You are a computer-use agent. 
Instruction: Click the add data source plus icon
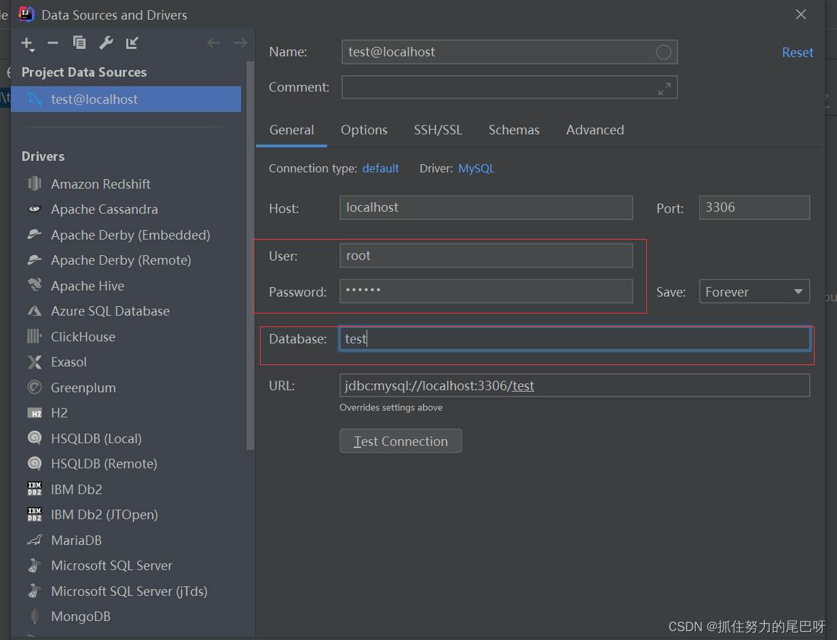point(27,43)
